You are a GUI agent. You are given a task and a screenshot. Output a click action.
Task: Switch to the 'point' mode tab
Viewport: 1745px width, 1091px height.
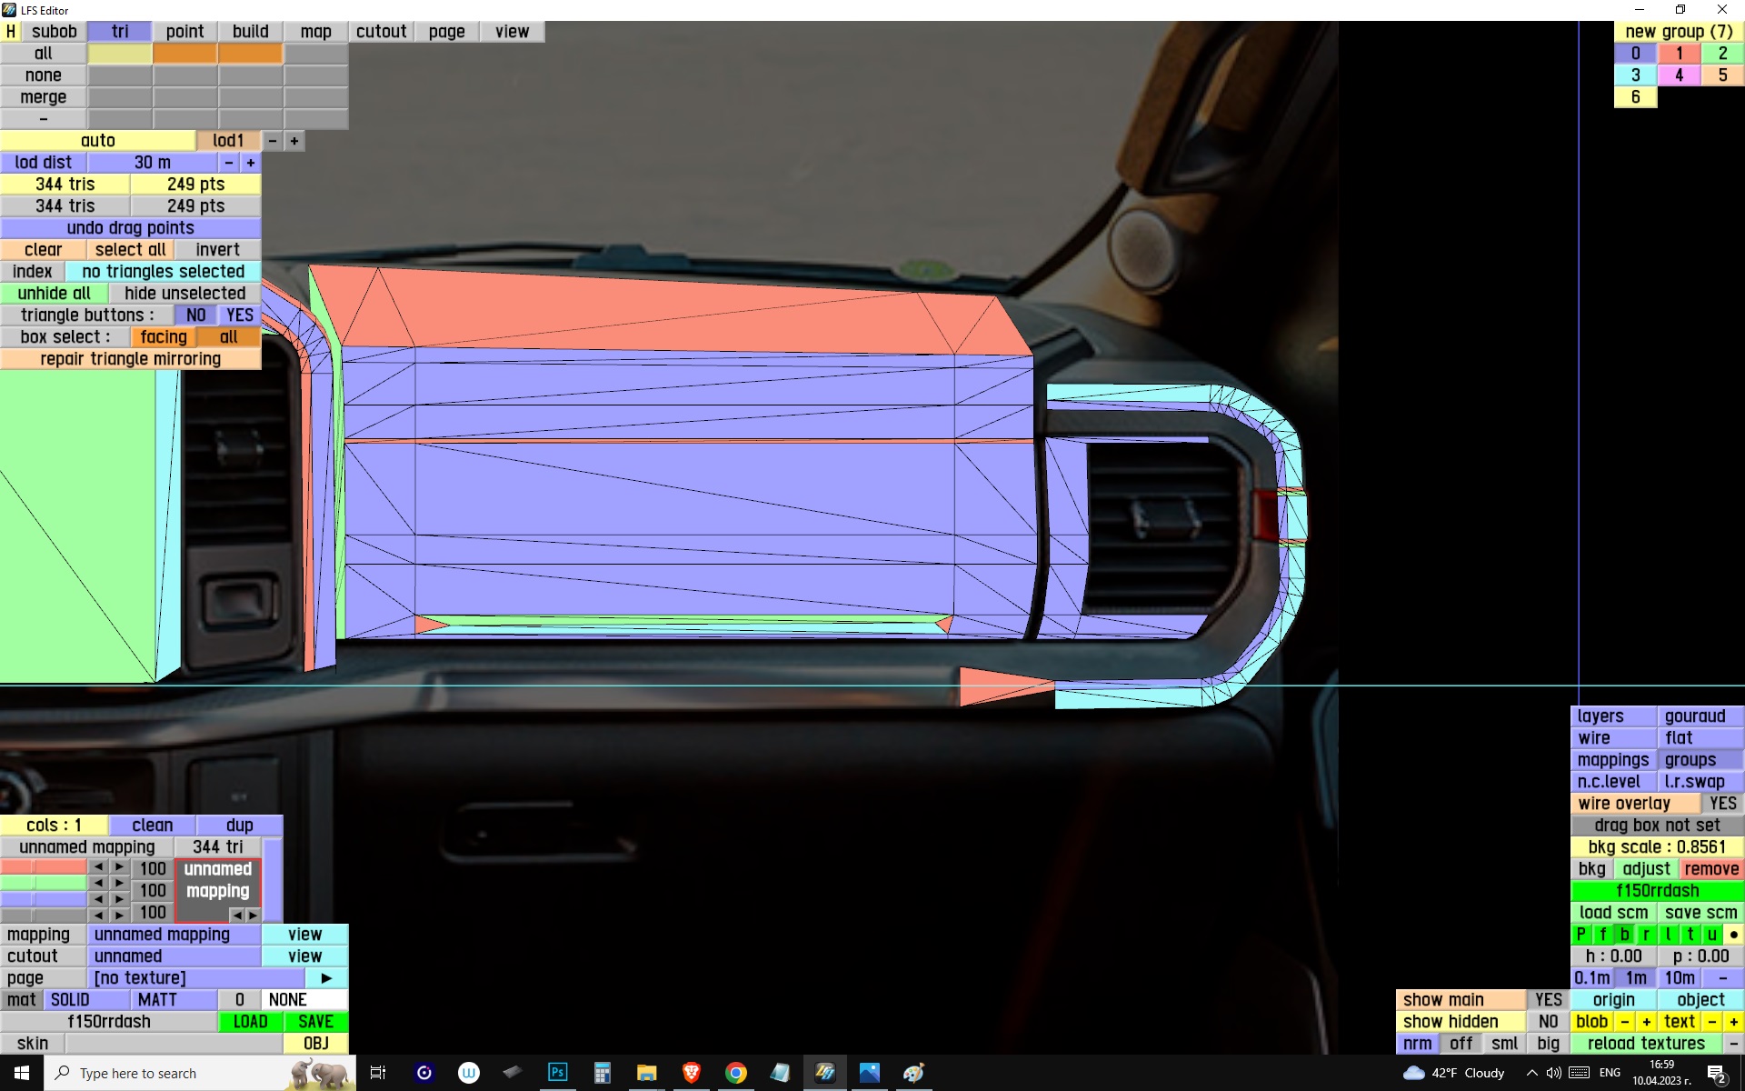pyautogui.click(x=184, y=32)
